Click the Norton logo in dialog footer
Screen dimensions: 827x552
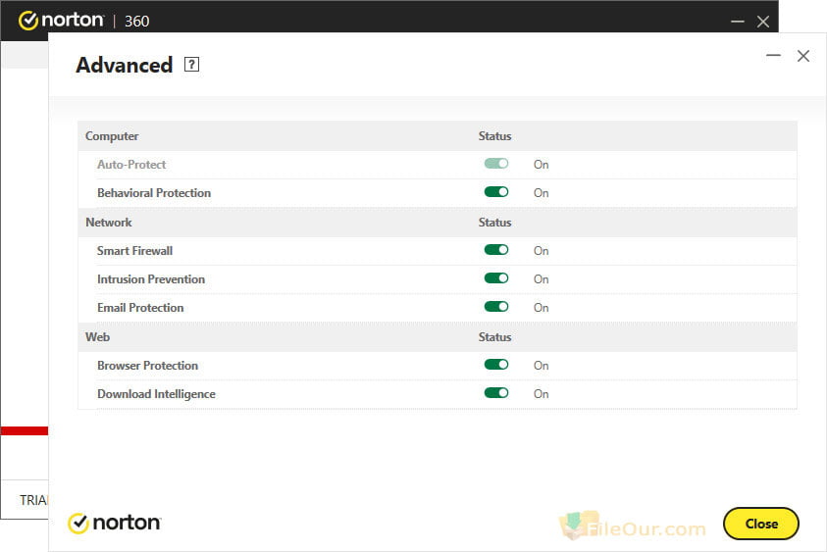point(114,524)
